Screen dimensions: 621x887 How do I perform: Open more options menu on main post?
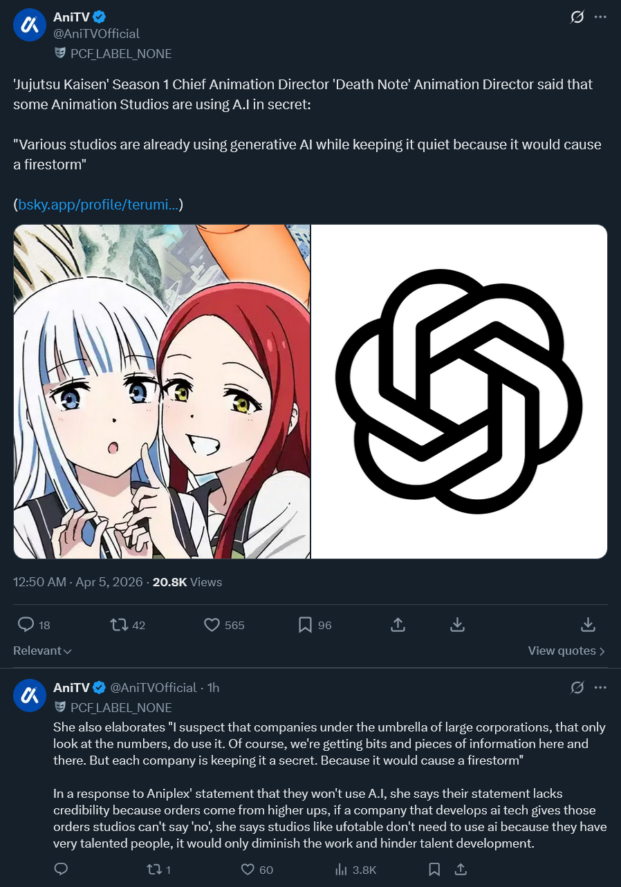click(x=600, y=17)
